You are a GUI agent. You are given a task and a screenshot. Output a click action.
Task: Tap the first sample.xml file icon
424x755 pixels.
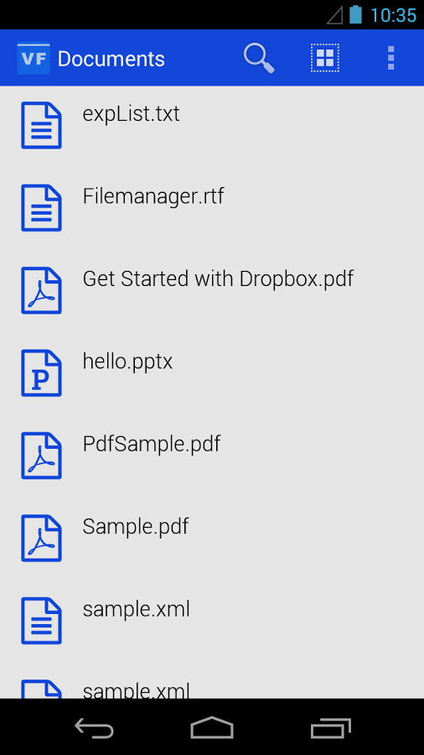(x=41, y=621)
